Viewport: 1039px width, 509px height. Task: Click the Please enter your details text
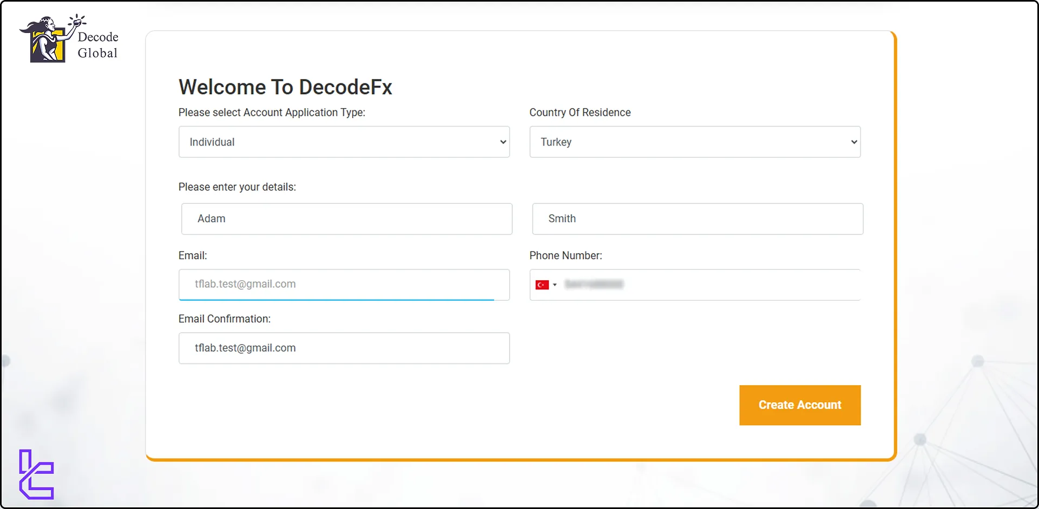(237, 187)
